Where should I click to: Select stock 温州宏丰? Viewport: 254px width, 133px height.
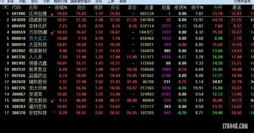pos(38,107)
